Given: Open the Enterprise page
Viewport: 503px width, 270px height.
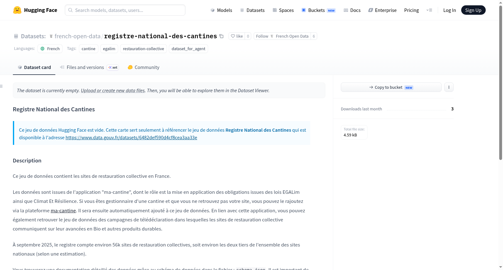Looking at the screenshot, I should pos(382,10).
